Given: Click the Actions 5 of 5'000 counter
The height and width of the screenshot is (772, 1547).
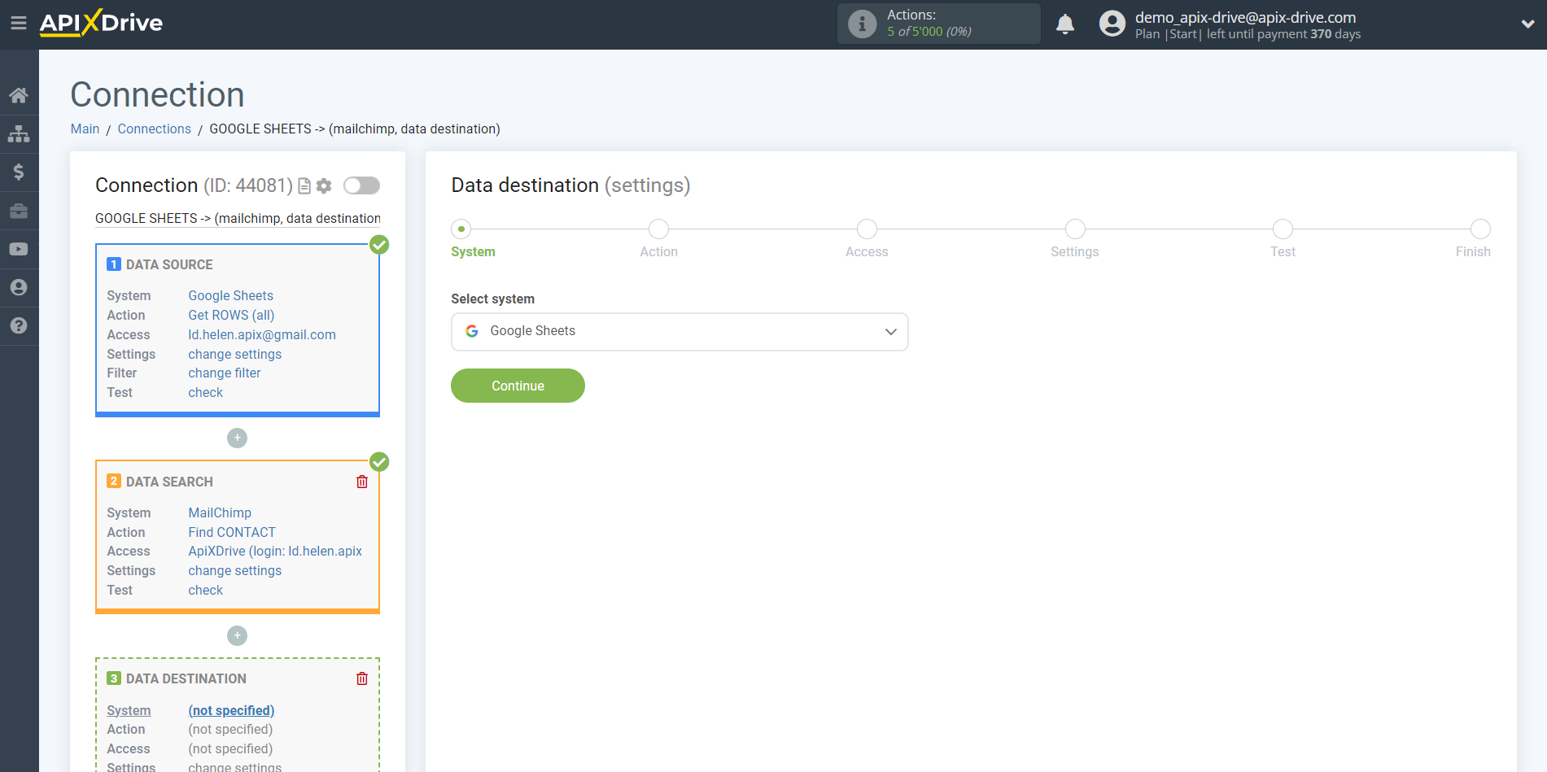Looking at the screenshot, I should [929, 32].
